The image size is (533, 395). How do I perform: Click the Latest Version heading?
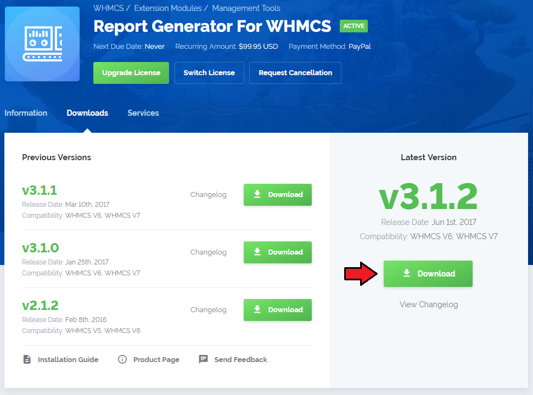429,157
